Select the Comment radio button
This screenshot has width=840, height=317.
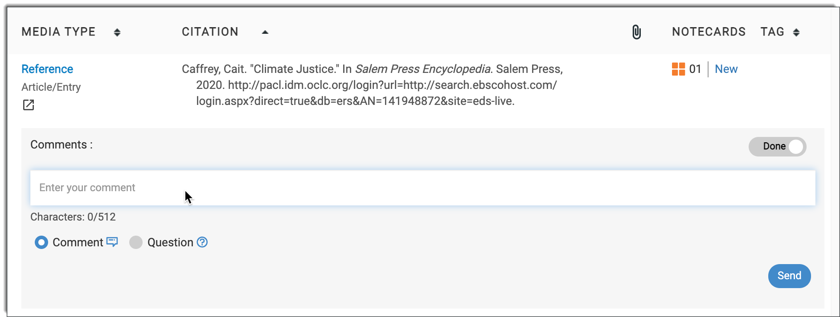[x=41, y=242]
